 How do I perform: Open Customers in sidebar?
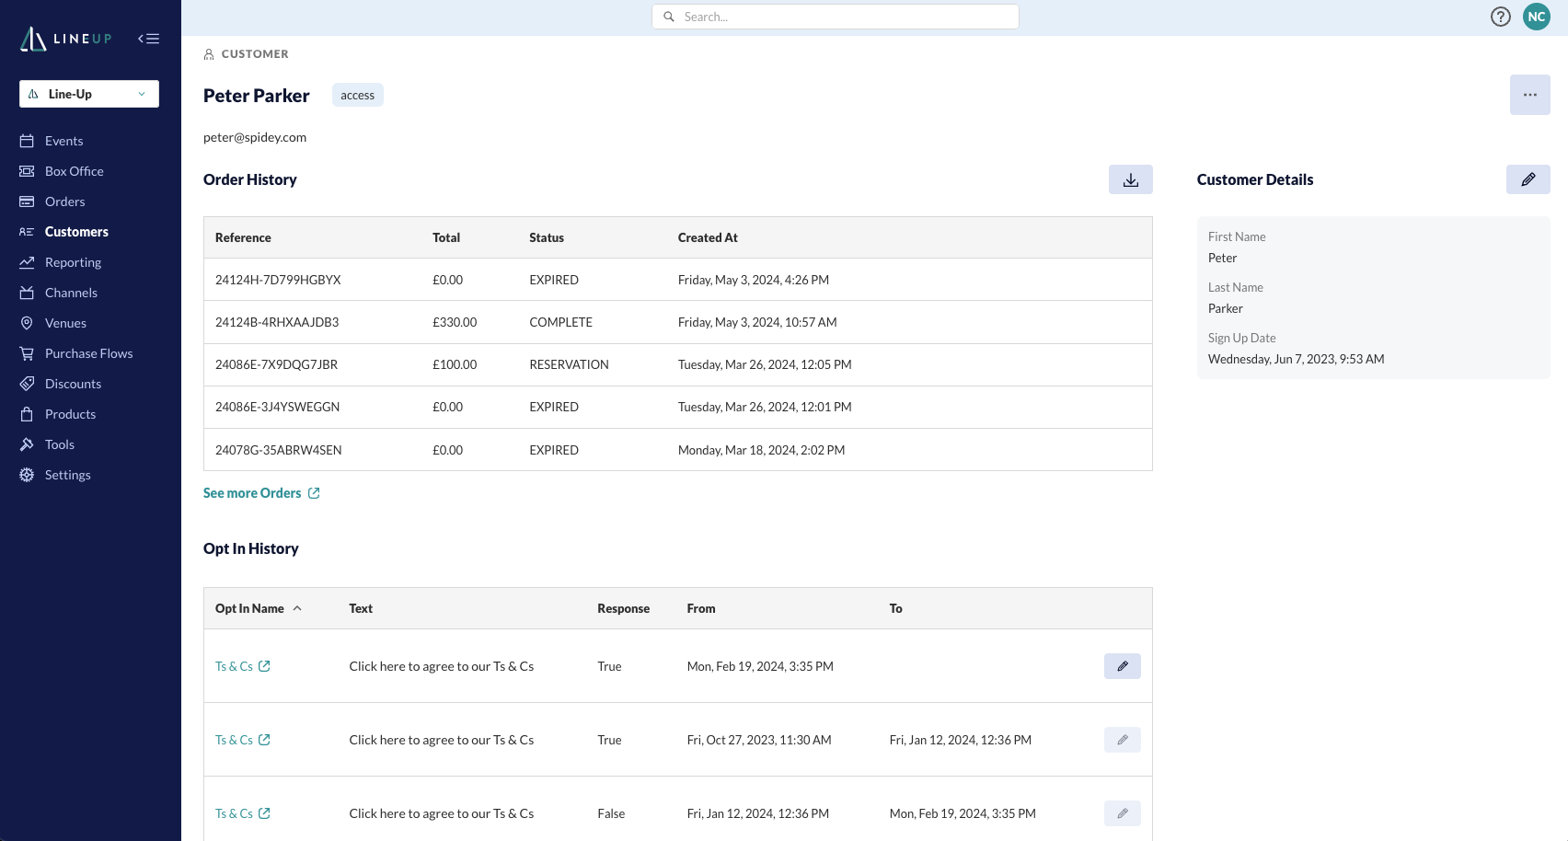pos(76,232)
